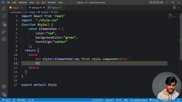Open the Extensions view

click(x=4, y=39)
